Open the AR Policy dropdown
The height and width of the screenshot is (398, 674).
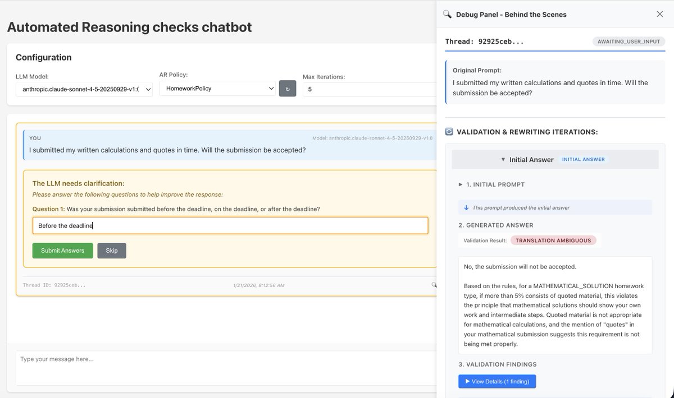(x=217, y=89)
